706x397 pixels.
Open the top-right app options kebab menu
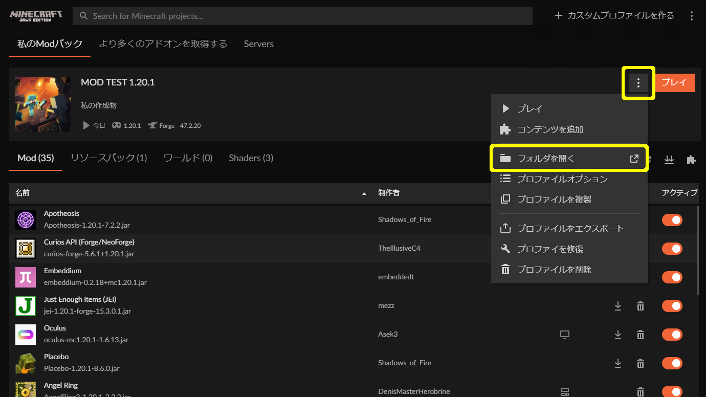click(692, 16)
